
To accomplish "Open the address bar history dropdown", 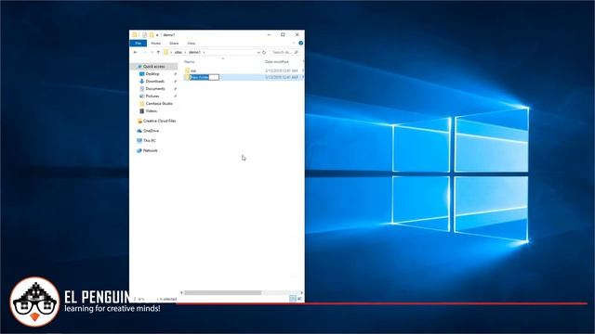I will click(x=258, y=52).
